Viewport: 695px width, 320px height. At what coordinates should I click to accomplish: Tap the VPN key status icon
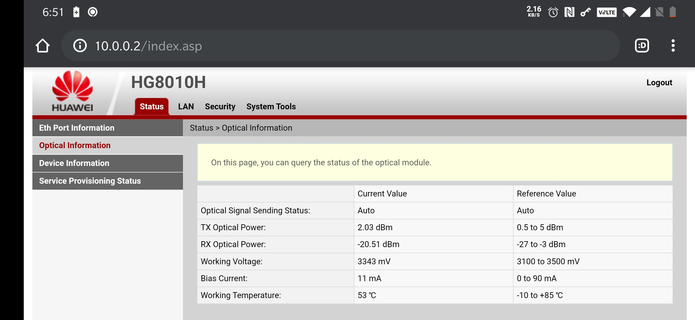coord(585,12)
